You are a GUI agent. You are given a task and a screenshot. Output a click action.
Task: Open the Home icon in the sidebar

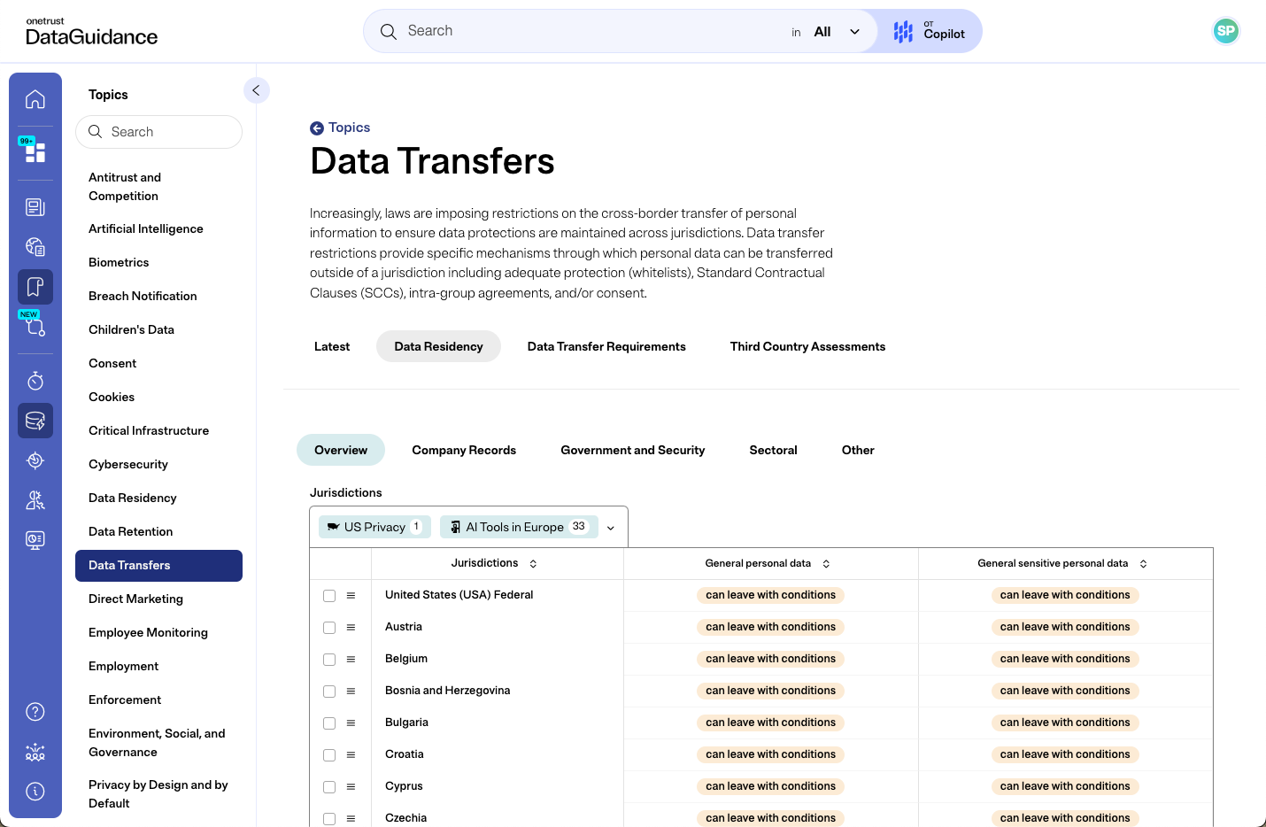coord(35,99)
